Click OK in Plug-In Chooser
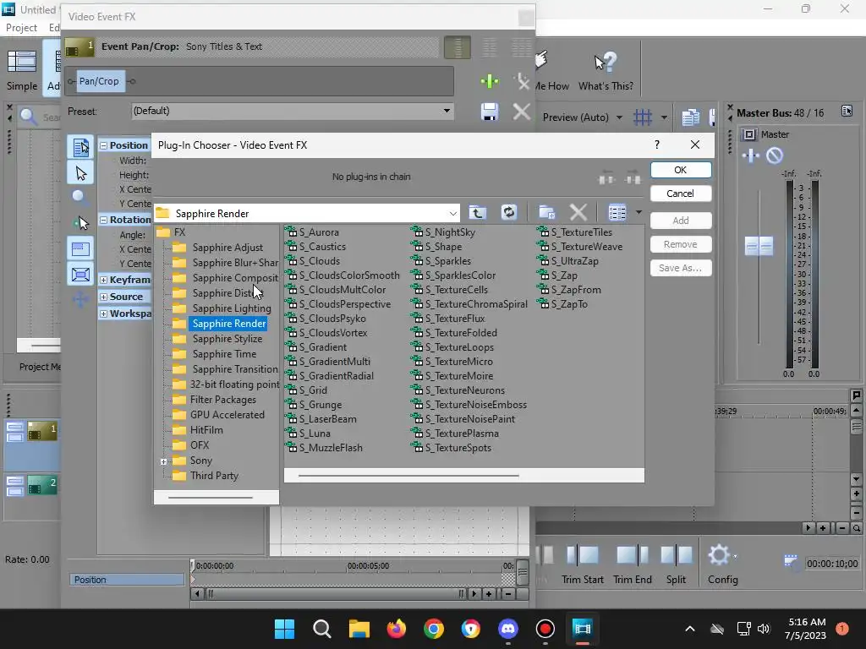This screenshot has height=649, width=866. (x=681, y=170)
